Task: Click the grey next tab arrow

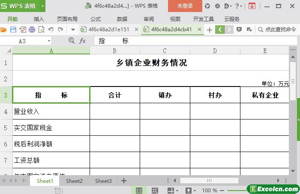Action: 229,30
